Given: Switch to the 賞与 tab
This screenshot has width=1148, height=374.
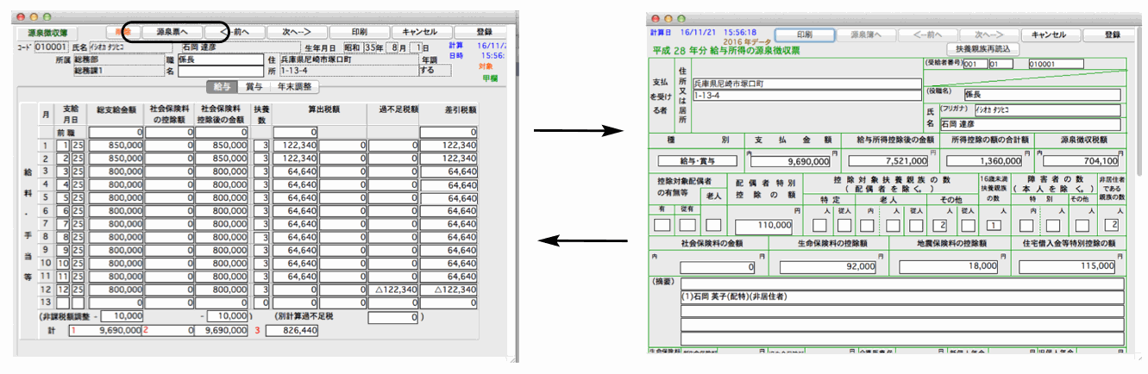Looking at the screenshot, I should (x=254, y=87).
